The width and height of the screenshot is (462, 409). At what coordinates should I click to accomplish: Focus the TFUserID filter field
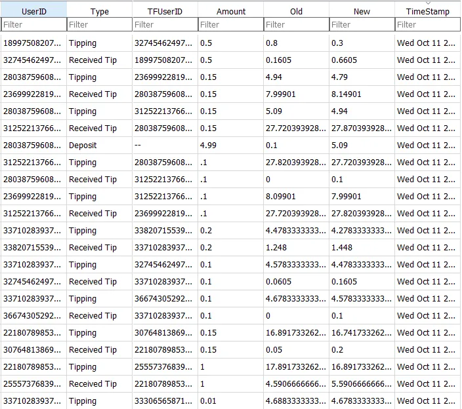point(165,24)
